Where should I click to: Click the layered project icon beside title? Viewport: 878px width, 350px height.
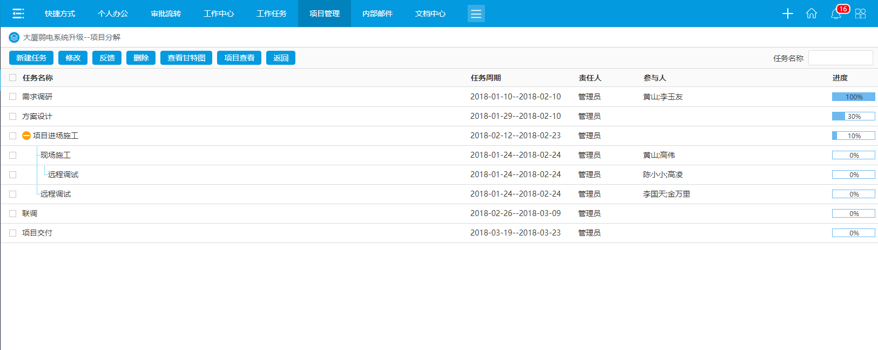(x=14, y=37)
